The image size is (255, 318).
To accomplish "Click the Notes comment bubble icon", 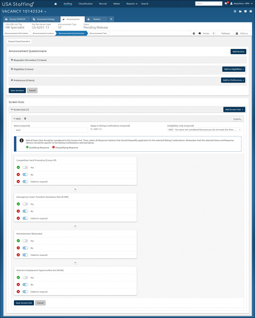I will (200, 33).
